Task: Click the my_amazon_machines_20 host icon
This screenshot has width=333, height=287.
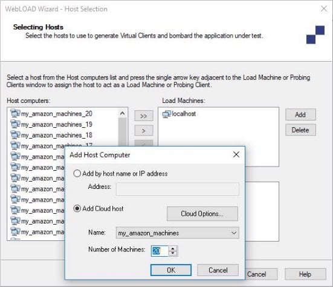Action: pos(15,113)
